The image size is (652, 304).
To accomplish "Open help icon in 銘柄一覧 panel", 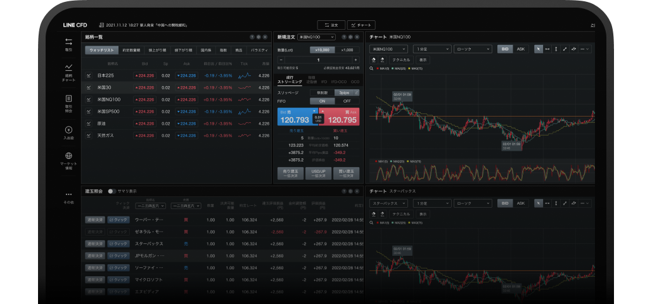I will 252,37.
